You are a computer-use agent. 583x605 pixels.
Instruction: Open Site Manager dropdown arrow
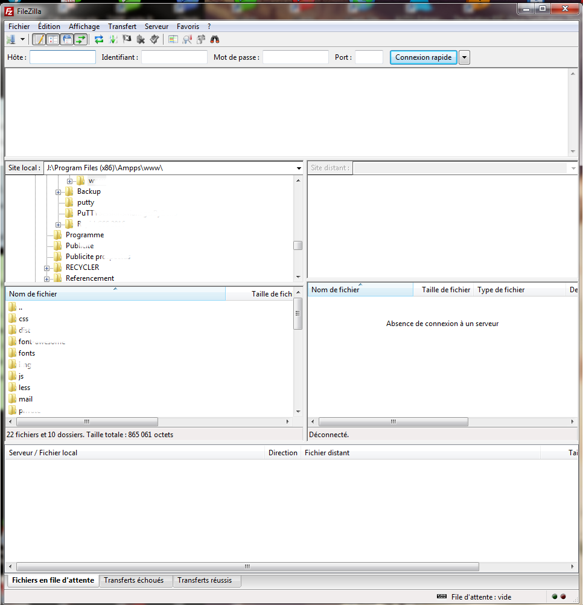[22, 39]
